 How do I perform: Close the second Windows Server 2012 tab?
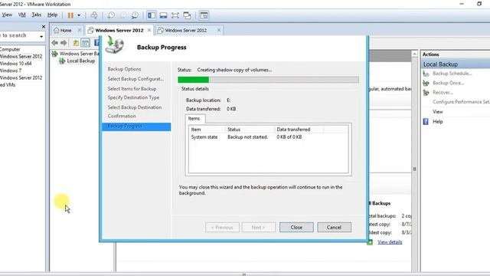219,30
